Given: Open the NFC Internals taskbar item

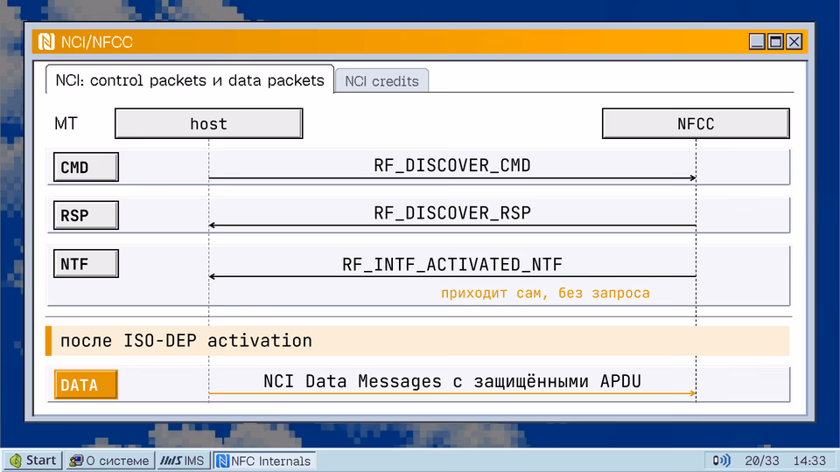Looking at the screenshot, I should 264,461.
